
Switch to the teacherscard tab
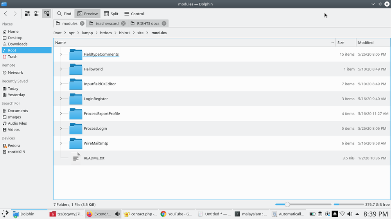(107, 23)
